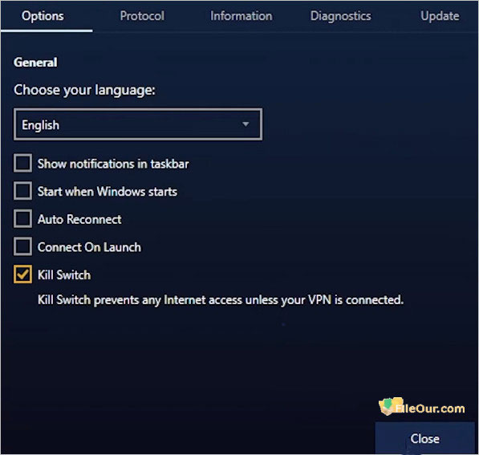Click the FileOur.com watermark text
479x455 pixels.
click(430, 408)
